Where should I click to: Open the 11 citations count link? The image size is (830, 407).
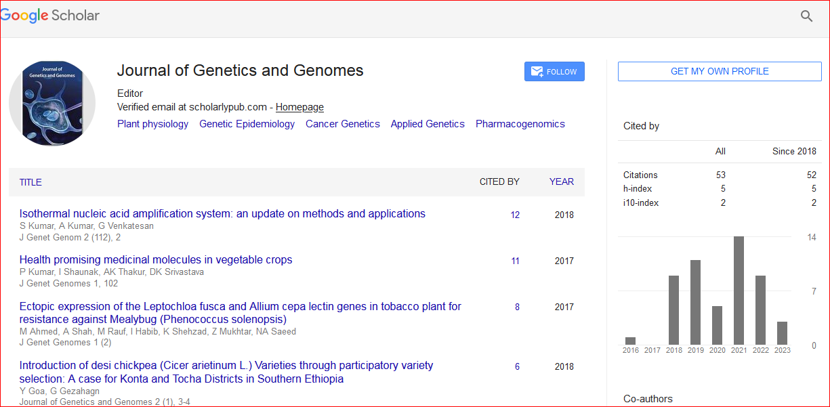(x=515, y=261)
